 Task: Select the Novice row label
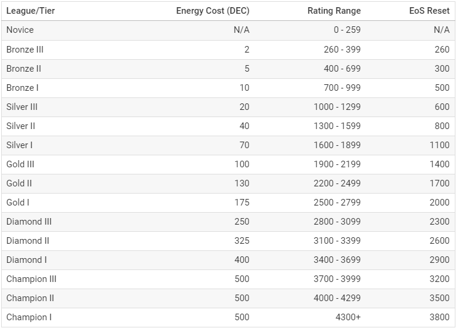click(20, 30)
